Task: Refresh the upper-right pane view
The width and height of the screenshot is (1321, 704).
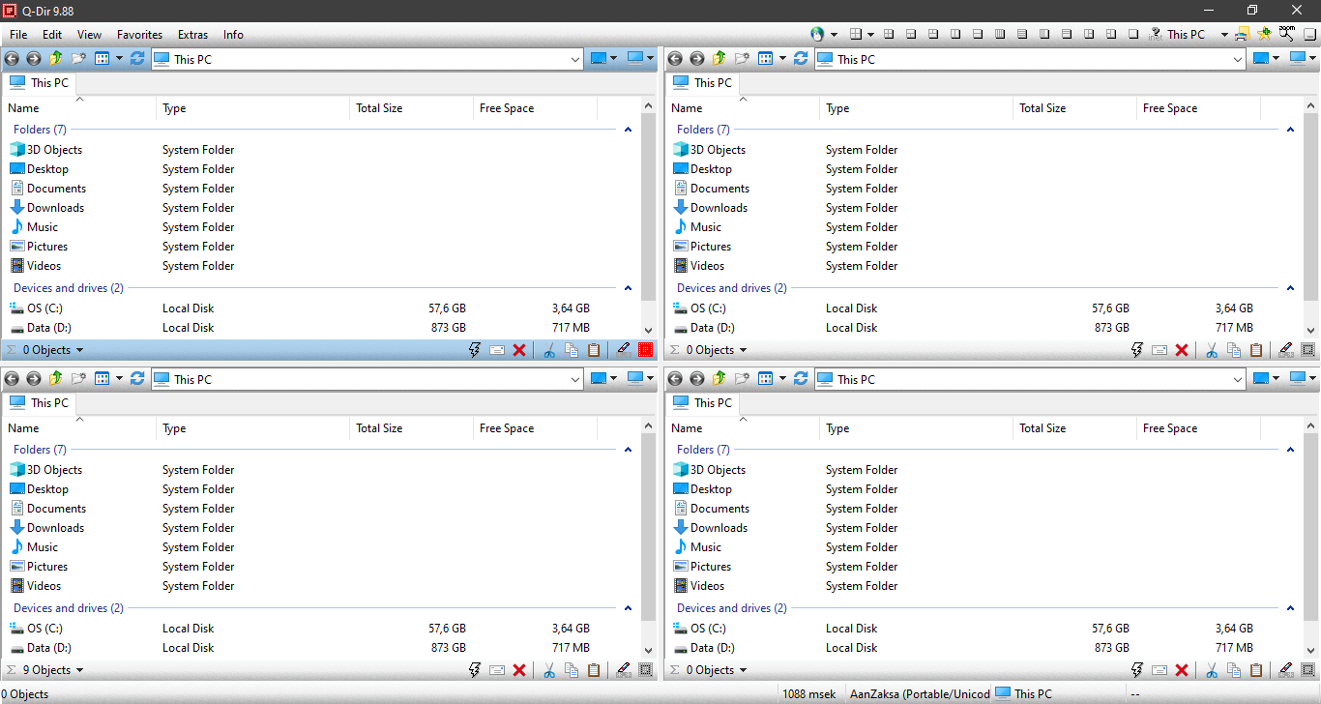Action: click(x=801, y=59)
